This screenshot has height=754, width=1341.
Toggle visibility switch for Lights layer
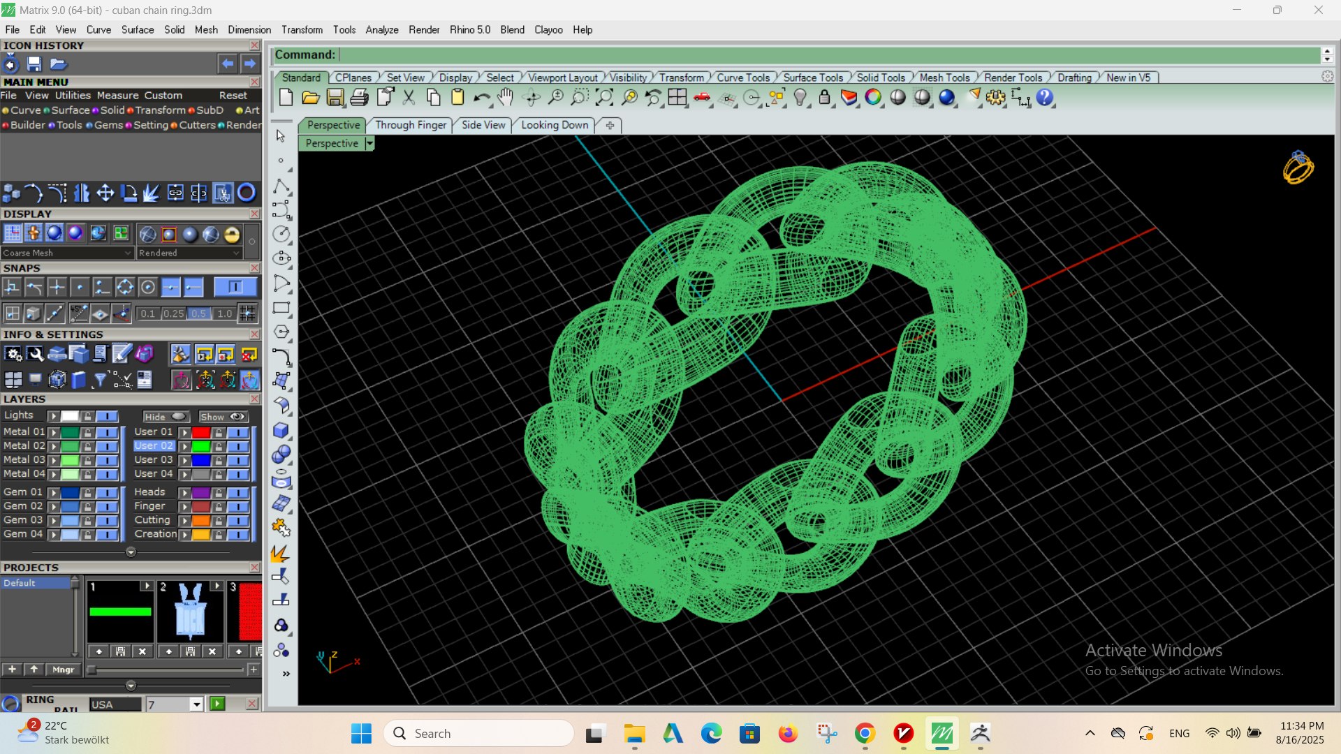(x=107, y=416)
